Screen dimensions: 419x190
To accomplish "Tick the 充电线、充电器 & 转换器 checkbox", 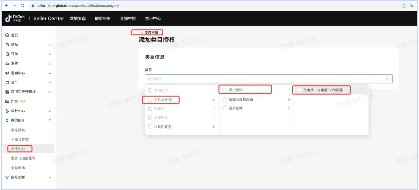I will tap(299, 90).
